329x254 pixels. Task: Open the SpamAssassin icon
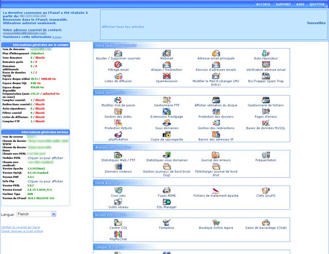[x=167, y=76]
